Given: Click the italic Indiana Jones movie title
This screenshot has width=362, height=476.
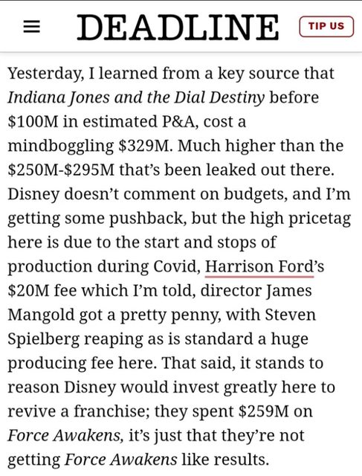Looking at the screenshot, I should (x=136, y=98).
